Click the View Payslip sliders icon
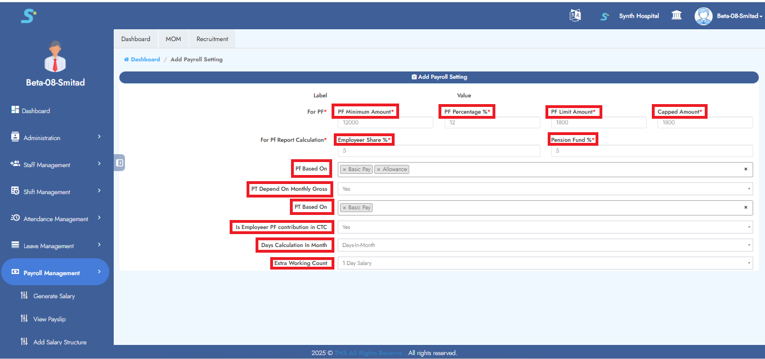The width and height of the screenshot is (765, 359). pyautogui.click(x=24, y=319)
